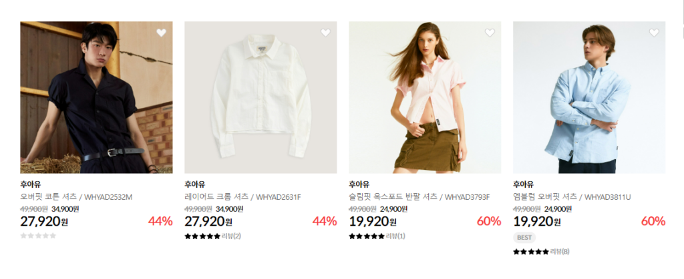
Task: Open product link 오버핏 코튼 셔츠 WHYAD2532M
Action: pyautogui.click(x=76, y=197)
